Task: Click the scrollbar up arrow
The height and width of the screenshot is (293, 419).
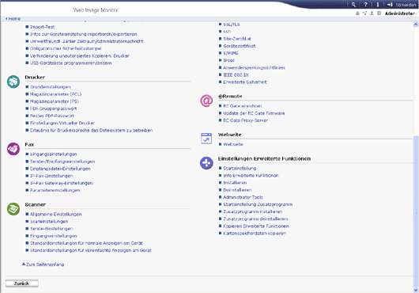Action: point(416,25)
